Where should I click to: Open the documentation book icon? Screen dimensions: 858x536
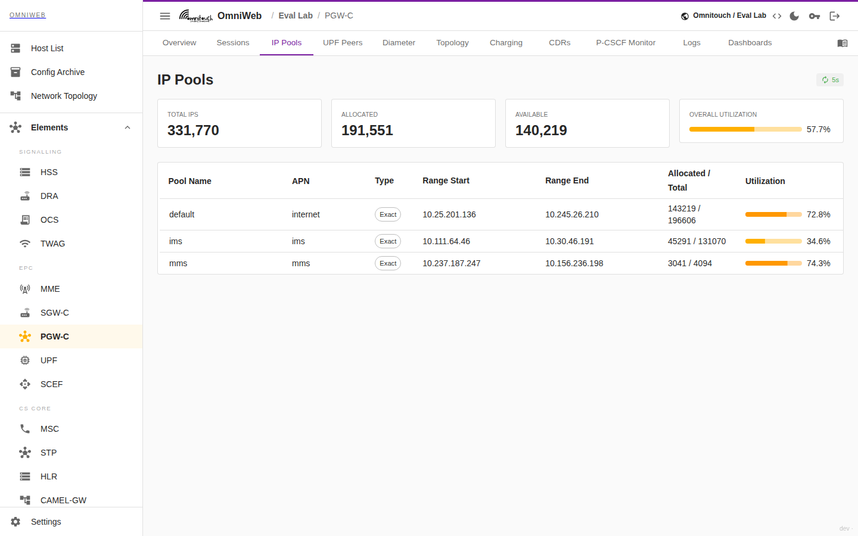click(843, 43)
